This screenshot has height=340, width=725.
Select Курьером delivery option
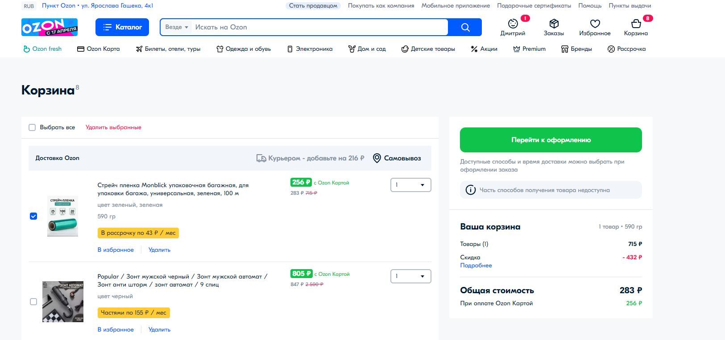(x=311, y=158)
